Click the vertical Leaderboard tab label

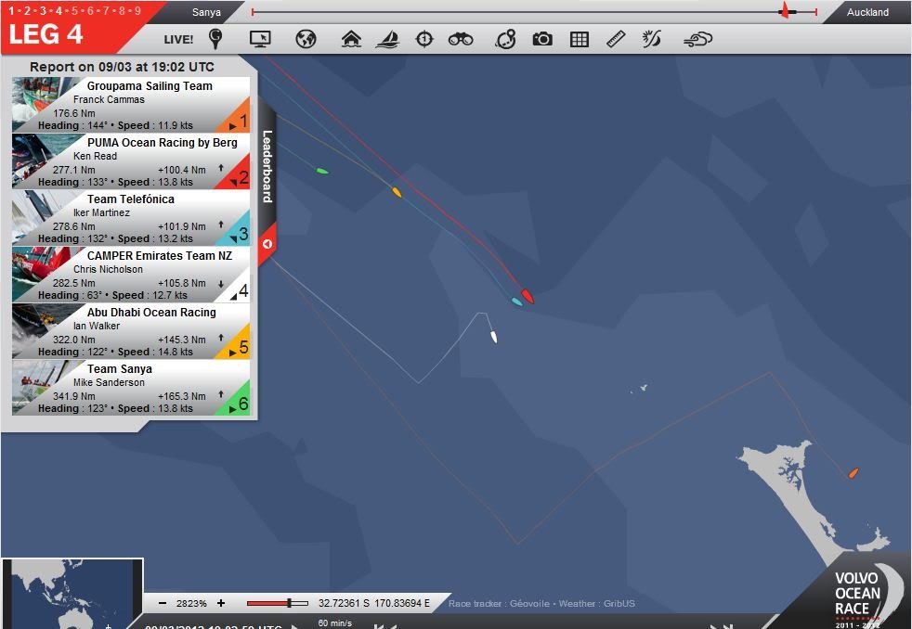pyautogui.click(x=267, y=166)
